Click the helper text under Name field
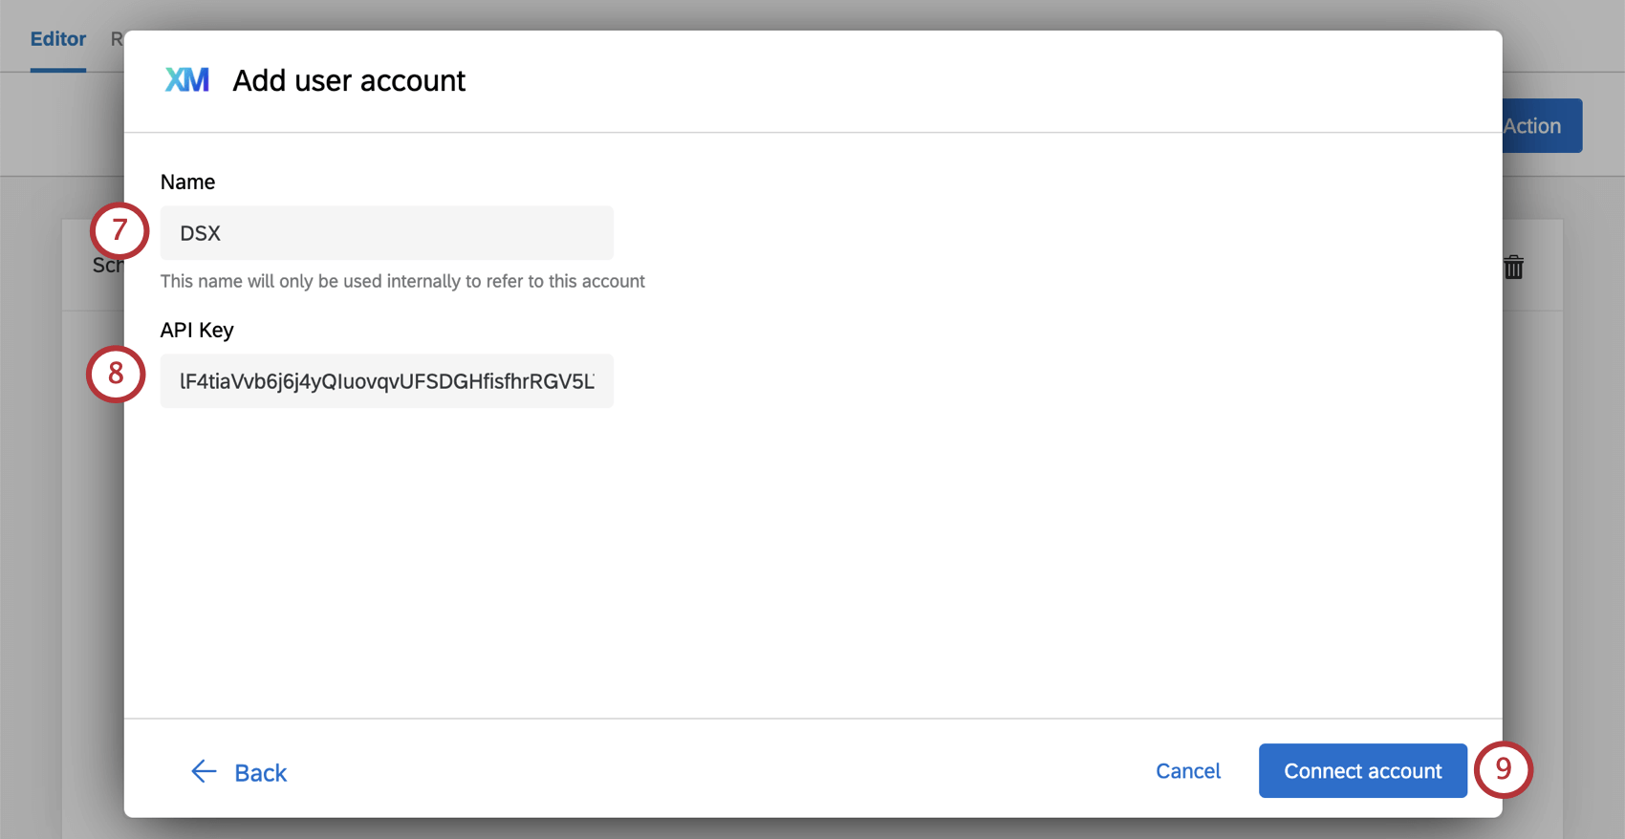This screenshot has width=1625, height=839. pos(402,281)
